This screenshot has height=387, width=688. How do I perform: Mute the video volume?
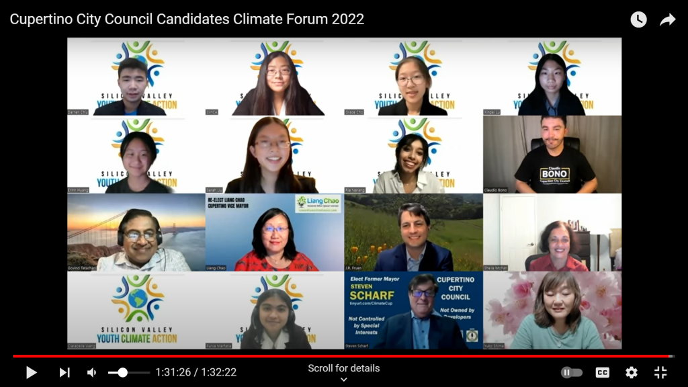91,372
